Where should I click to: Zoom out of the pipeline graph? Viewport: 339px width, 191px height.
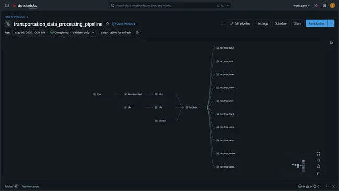[x=318, y=166]
